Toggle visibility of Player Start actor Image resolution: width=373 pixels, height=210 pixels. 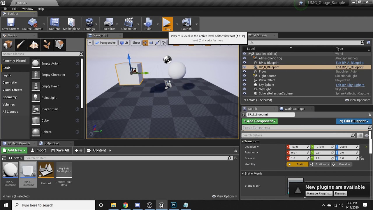pos(244,80)
